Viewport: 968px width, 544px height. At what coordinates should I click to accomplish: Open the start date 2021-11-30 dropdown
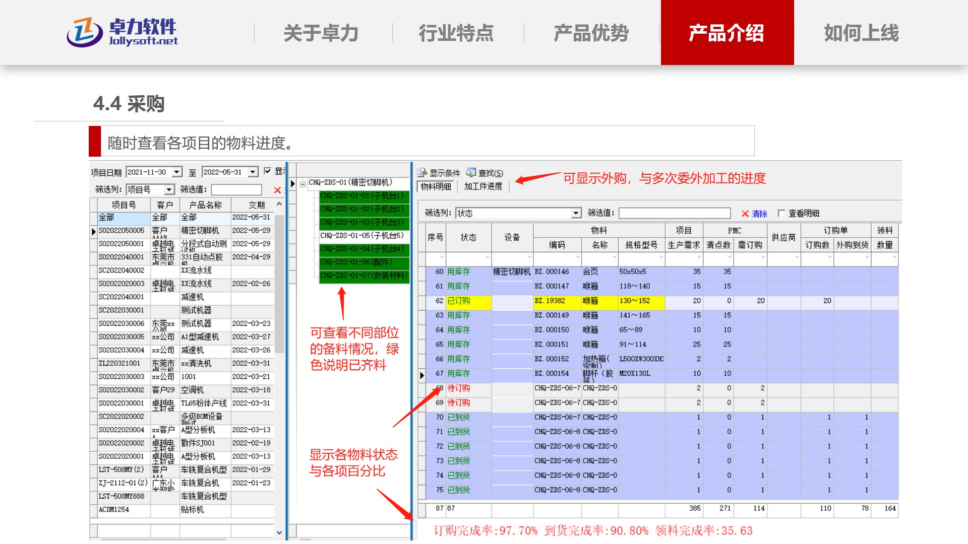(176, 172)
